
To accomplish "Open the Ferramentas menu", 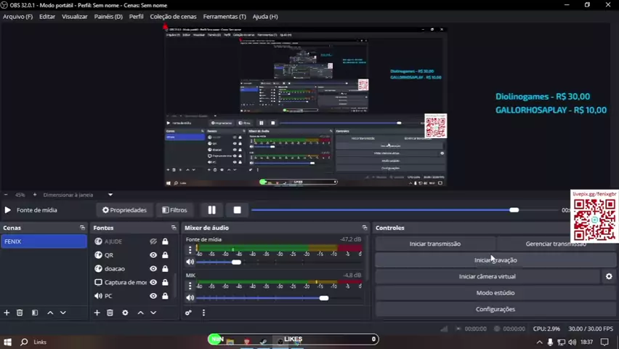I will click(x=224, y=16).
